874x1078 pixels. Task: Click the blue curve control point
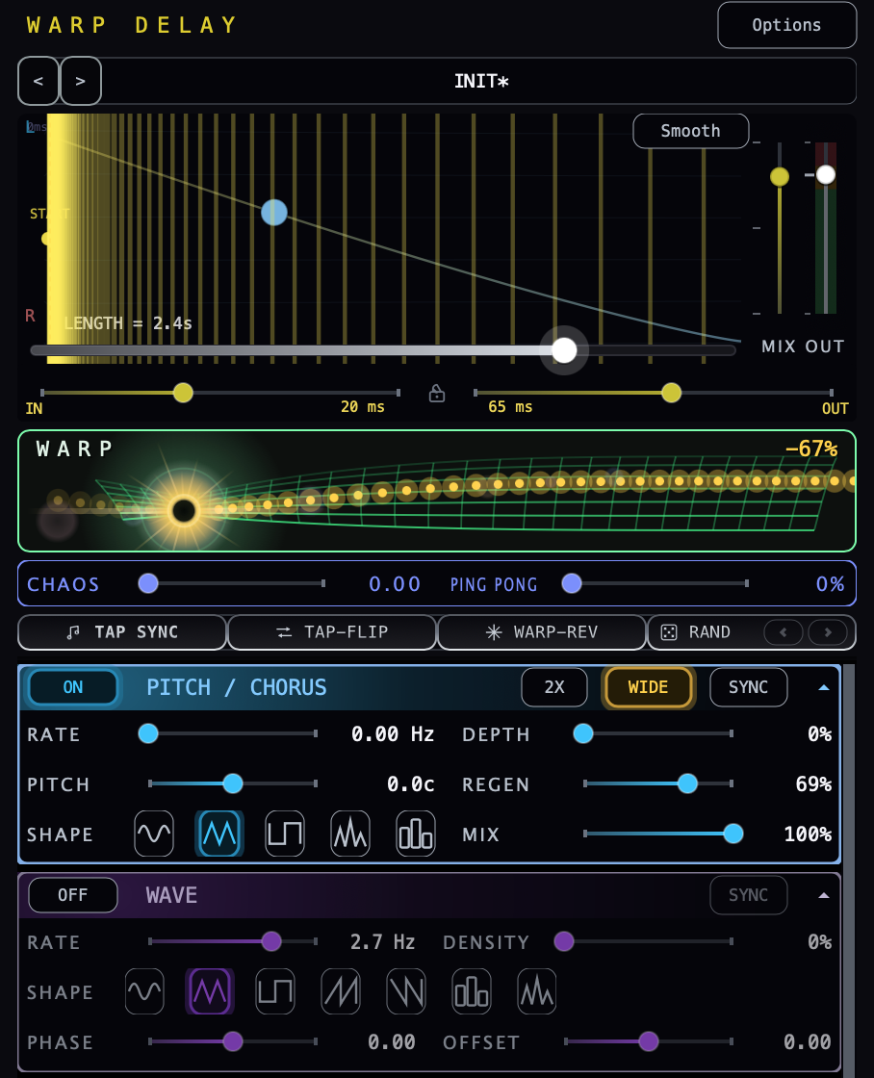[274, 213]
